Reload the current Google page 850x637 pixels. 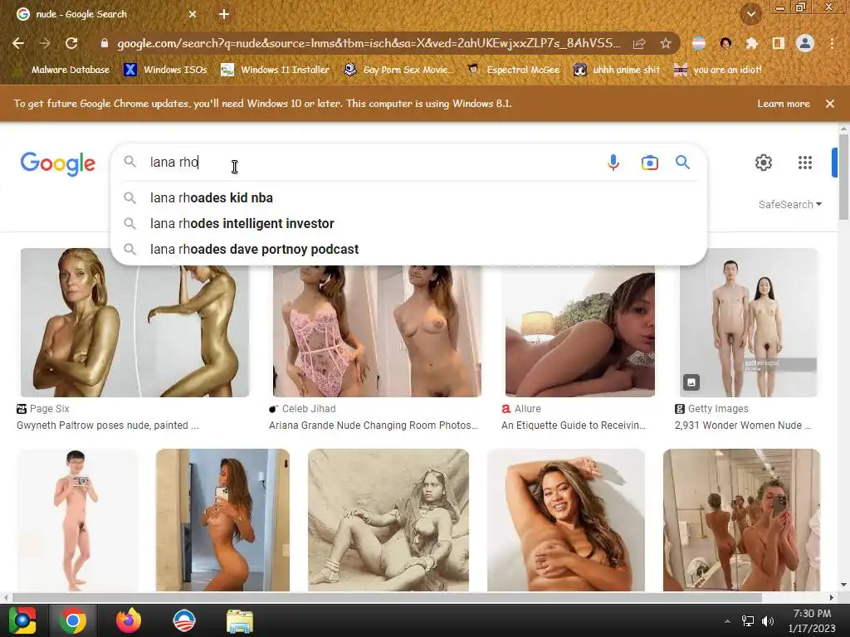click(x=71, y=43)
